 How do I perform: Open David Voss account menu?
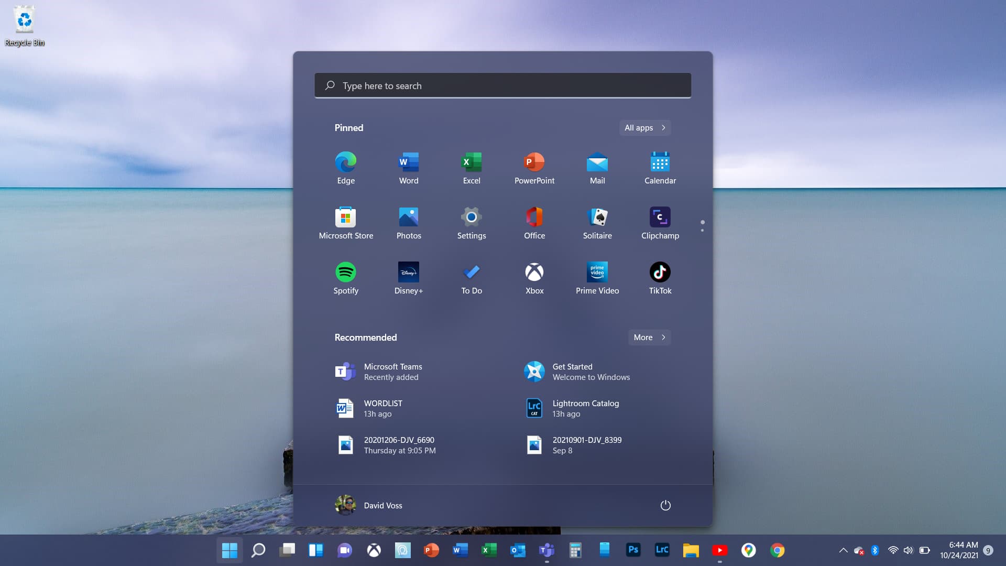click(369, 505)
